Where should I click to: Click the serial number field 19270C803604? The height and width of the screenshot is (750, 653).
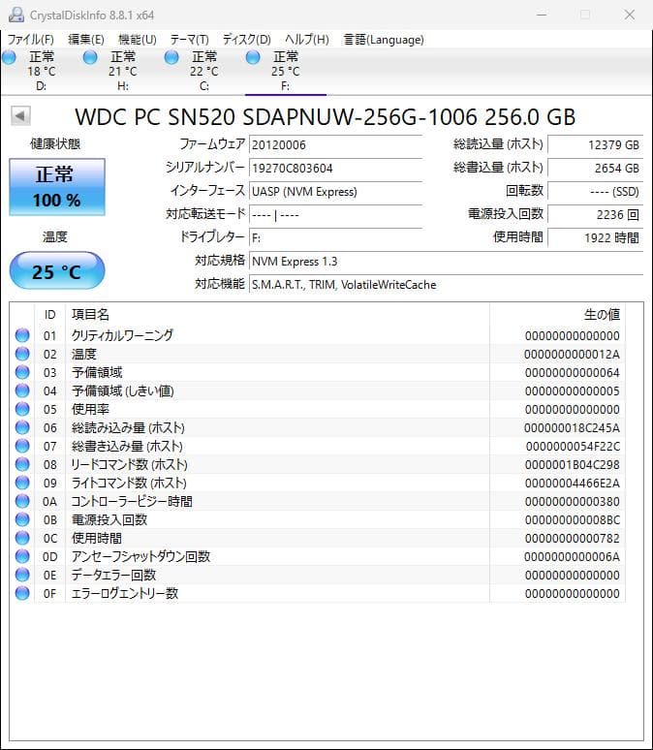click(x=335, y=169)
